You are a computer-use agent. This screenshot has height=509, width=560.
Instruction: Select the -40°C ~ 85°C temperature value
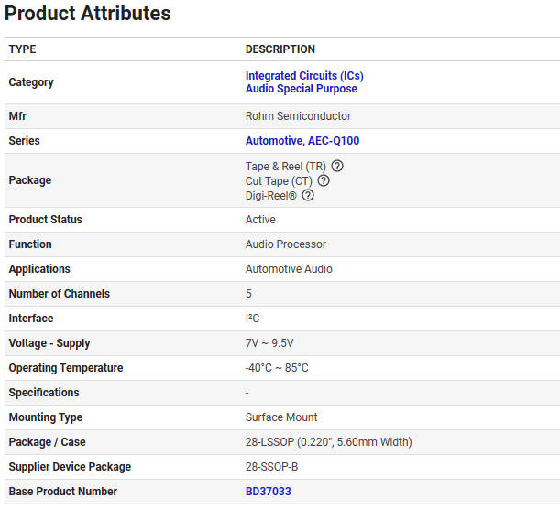pos(277,368)
